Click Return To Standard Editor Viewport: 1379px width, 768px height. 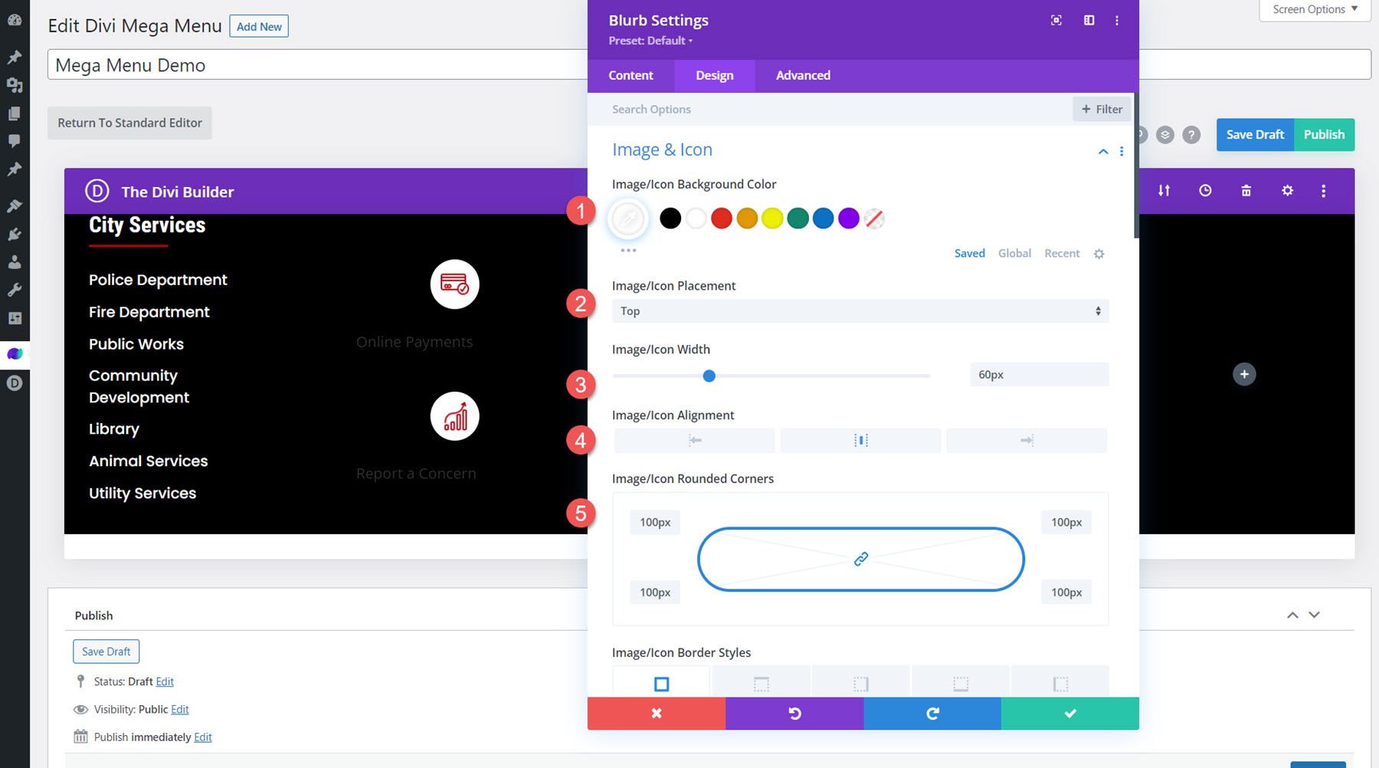pyautogui.click(x=129, y=123)
